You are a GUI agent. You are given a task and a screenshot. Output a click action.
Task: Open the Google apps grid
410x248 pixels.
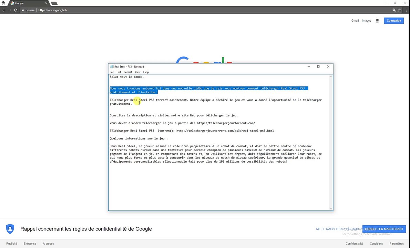click(x=378, y=21)
